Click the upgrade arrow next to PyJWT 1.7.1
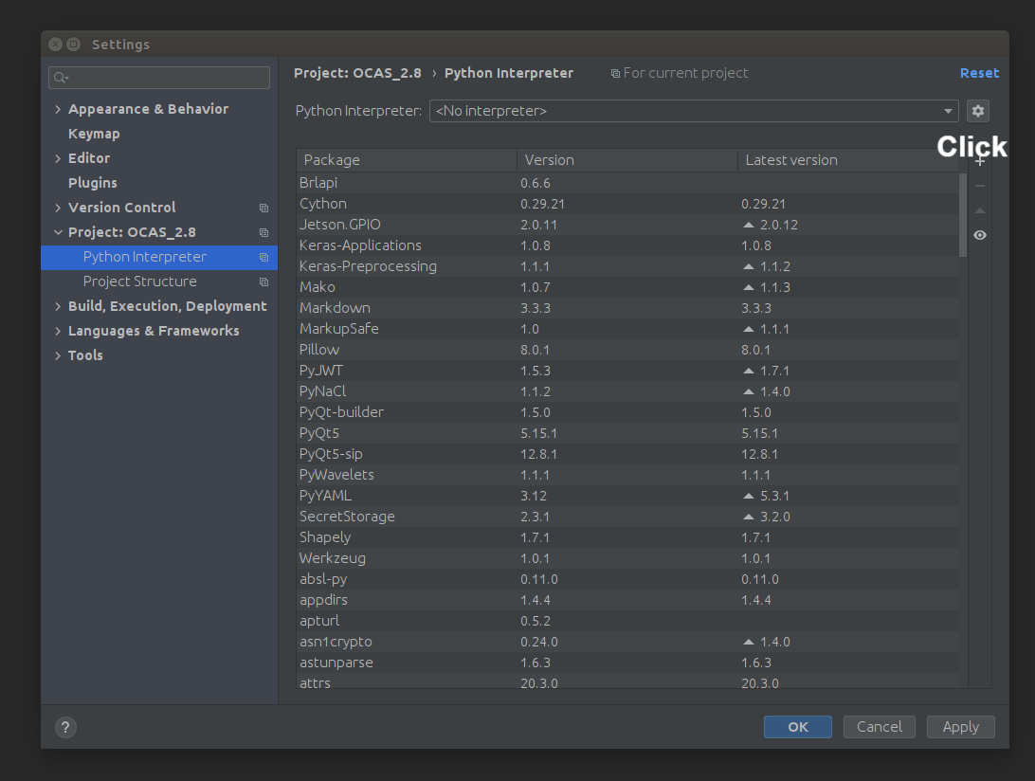 click(x=749, y=371)
